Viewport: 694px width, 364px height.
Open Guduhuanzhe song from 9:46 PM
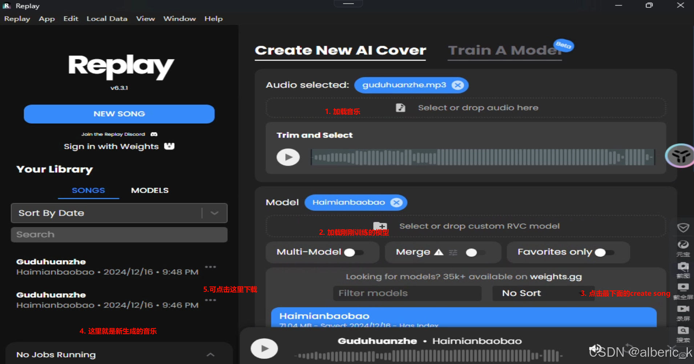[x=107, y=300]
